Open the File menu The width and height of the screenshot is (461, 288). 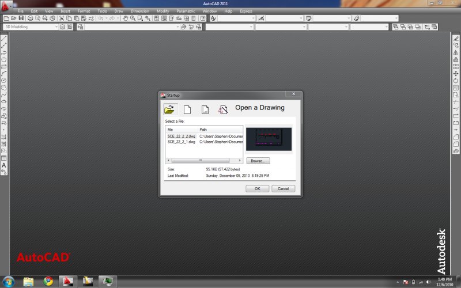pos(20,11)
